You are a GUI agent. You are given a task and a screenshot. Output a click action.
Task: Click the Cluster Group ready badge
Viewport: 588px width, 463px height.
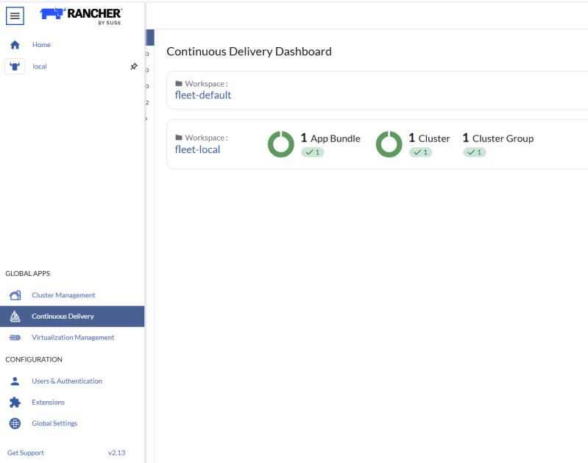point(475,152)
